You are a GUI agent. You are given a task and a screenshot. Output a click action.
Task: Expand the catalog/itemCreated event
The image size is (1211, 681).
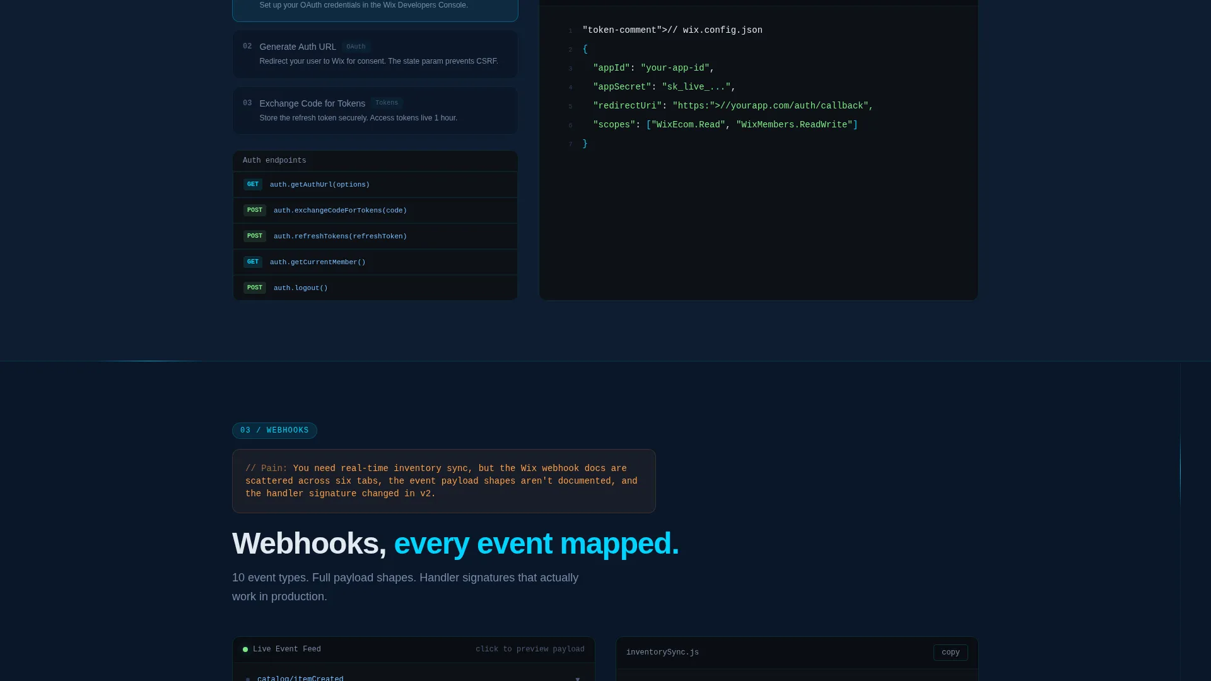(414, 678)
